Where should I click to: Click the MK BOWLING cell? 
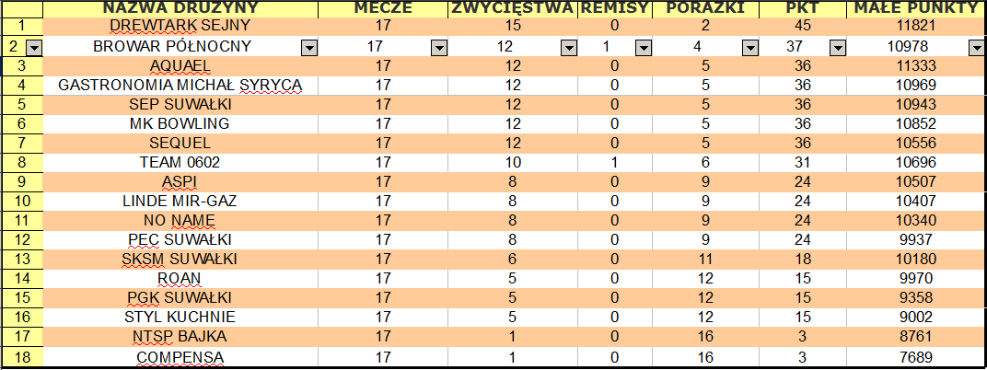click(180, 123)
